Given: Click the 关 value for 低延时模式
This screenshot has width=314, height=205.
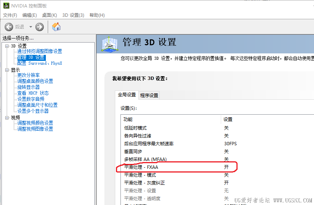Looking at the screenshot, I should [x=226, y=128].
